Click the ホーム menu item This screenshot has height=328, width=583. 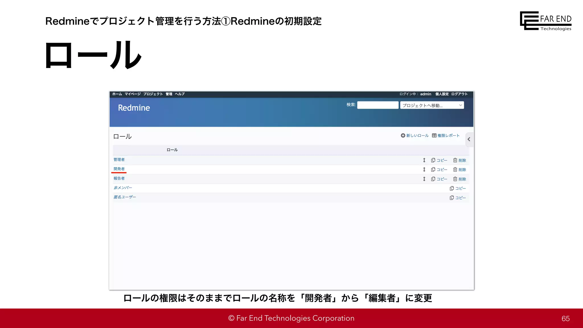(x=117, y=94)
